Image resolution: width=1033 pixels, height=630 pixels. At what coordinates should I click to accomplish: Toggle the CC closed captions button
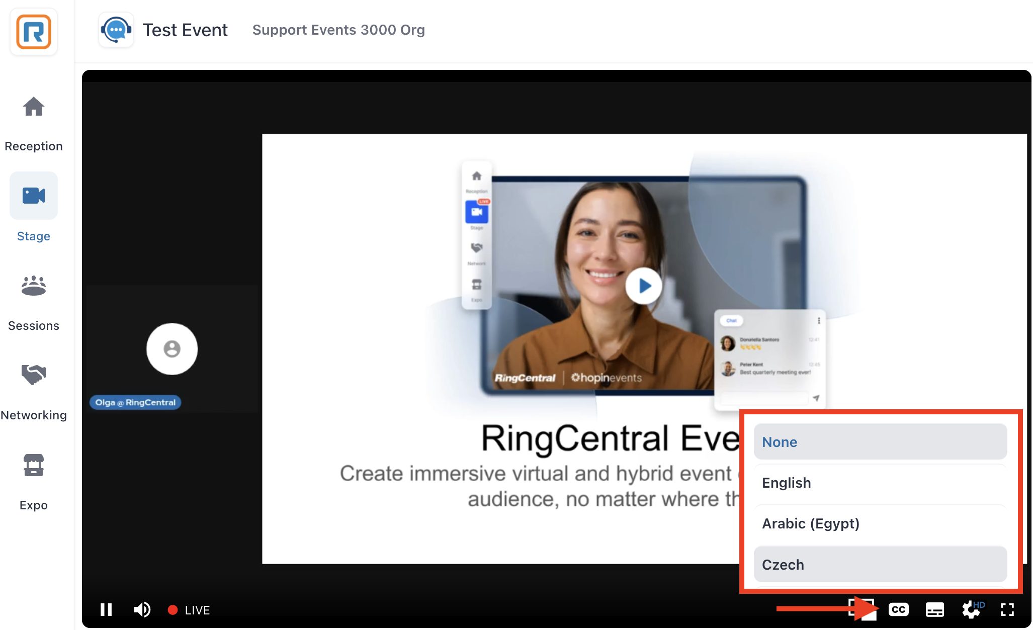click(x=899, y=610)
